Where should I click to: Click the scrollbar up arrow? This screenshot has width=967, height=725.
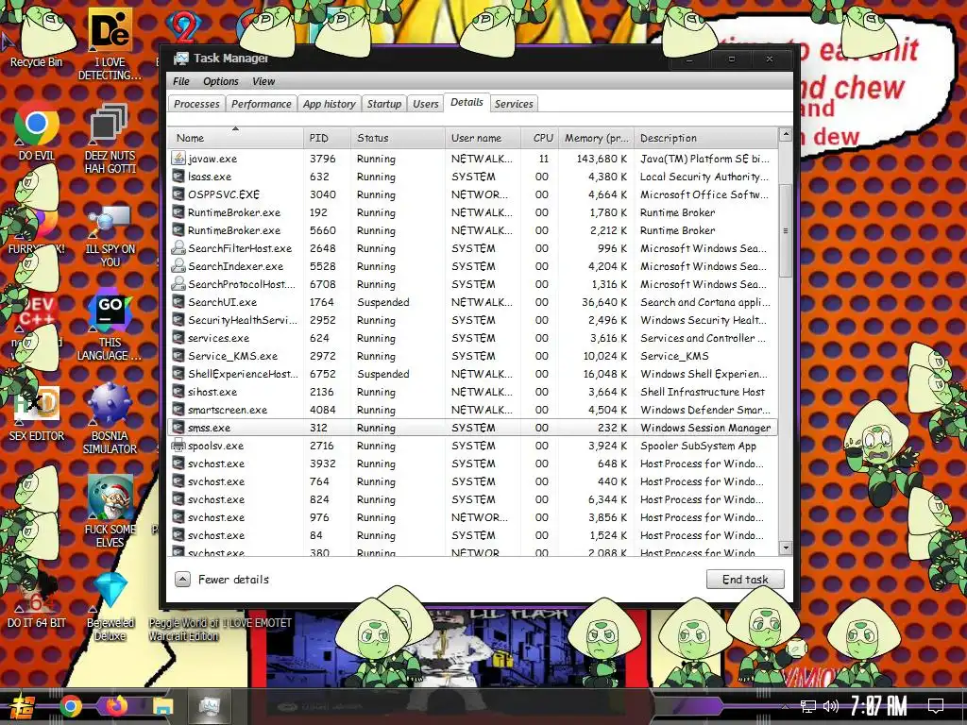pyautogui.click(x=785, y=134)
